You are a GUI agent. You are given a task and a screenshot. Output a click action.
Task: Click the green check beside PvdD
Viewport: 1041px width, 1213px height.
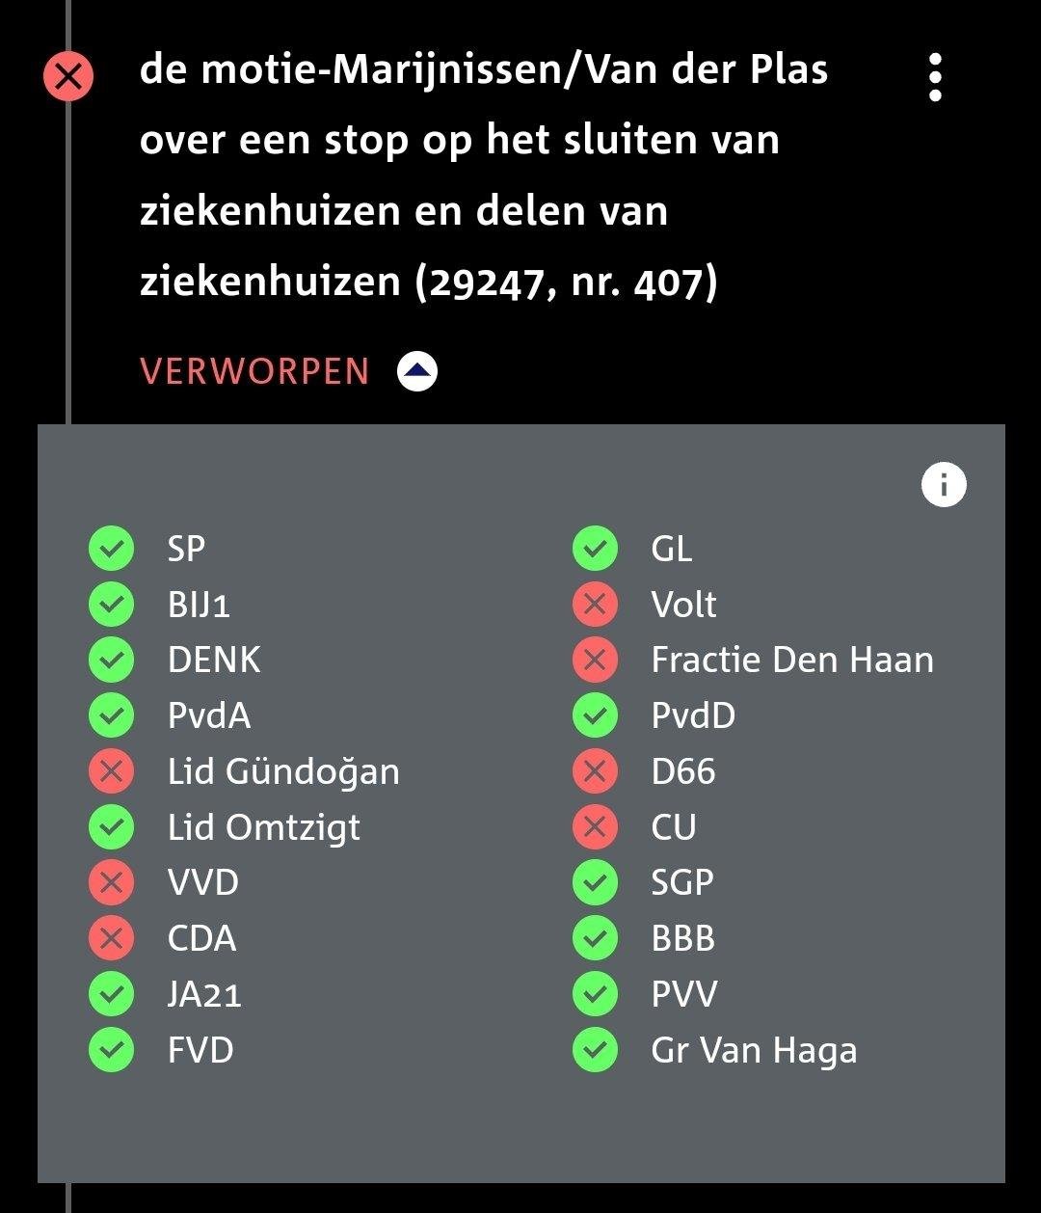(x=596, y=715)
